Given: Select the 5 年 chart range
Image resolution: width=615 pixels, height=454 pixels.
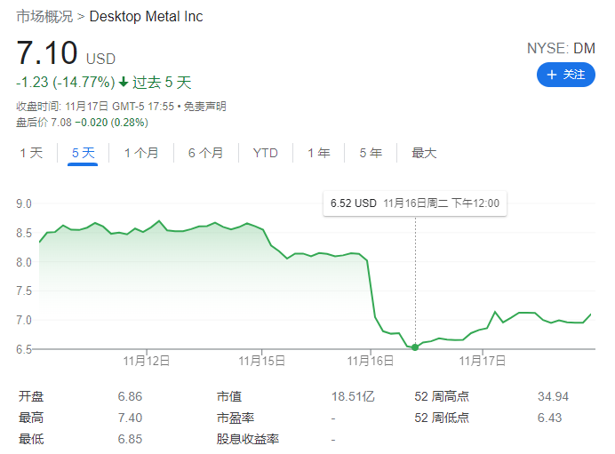Looking at the screenshot, I should click(371, 153).
